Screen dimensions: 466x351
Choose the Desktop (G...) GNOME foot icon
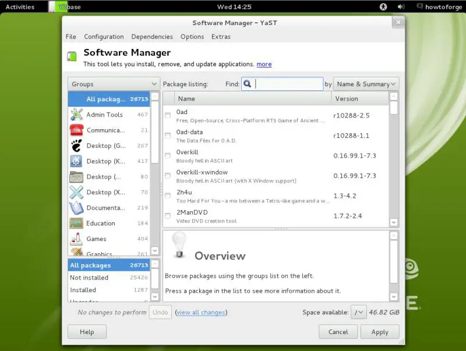pyautogui.click(x=76, y=146)
